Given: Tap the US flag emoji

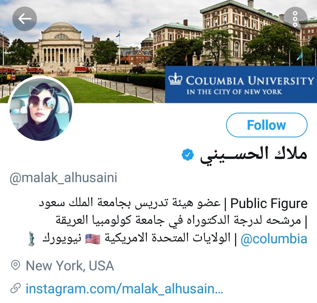Looking at the screenshot, I should point(92,239).
